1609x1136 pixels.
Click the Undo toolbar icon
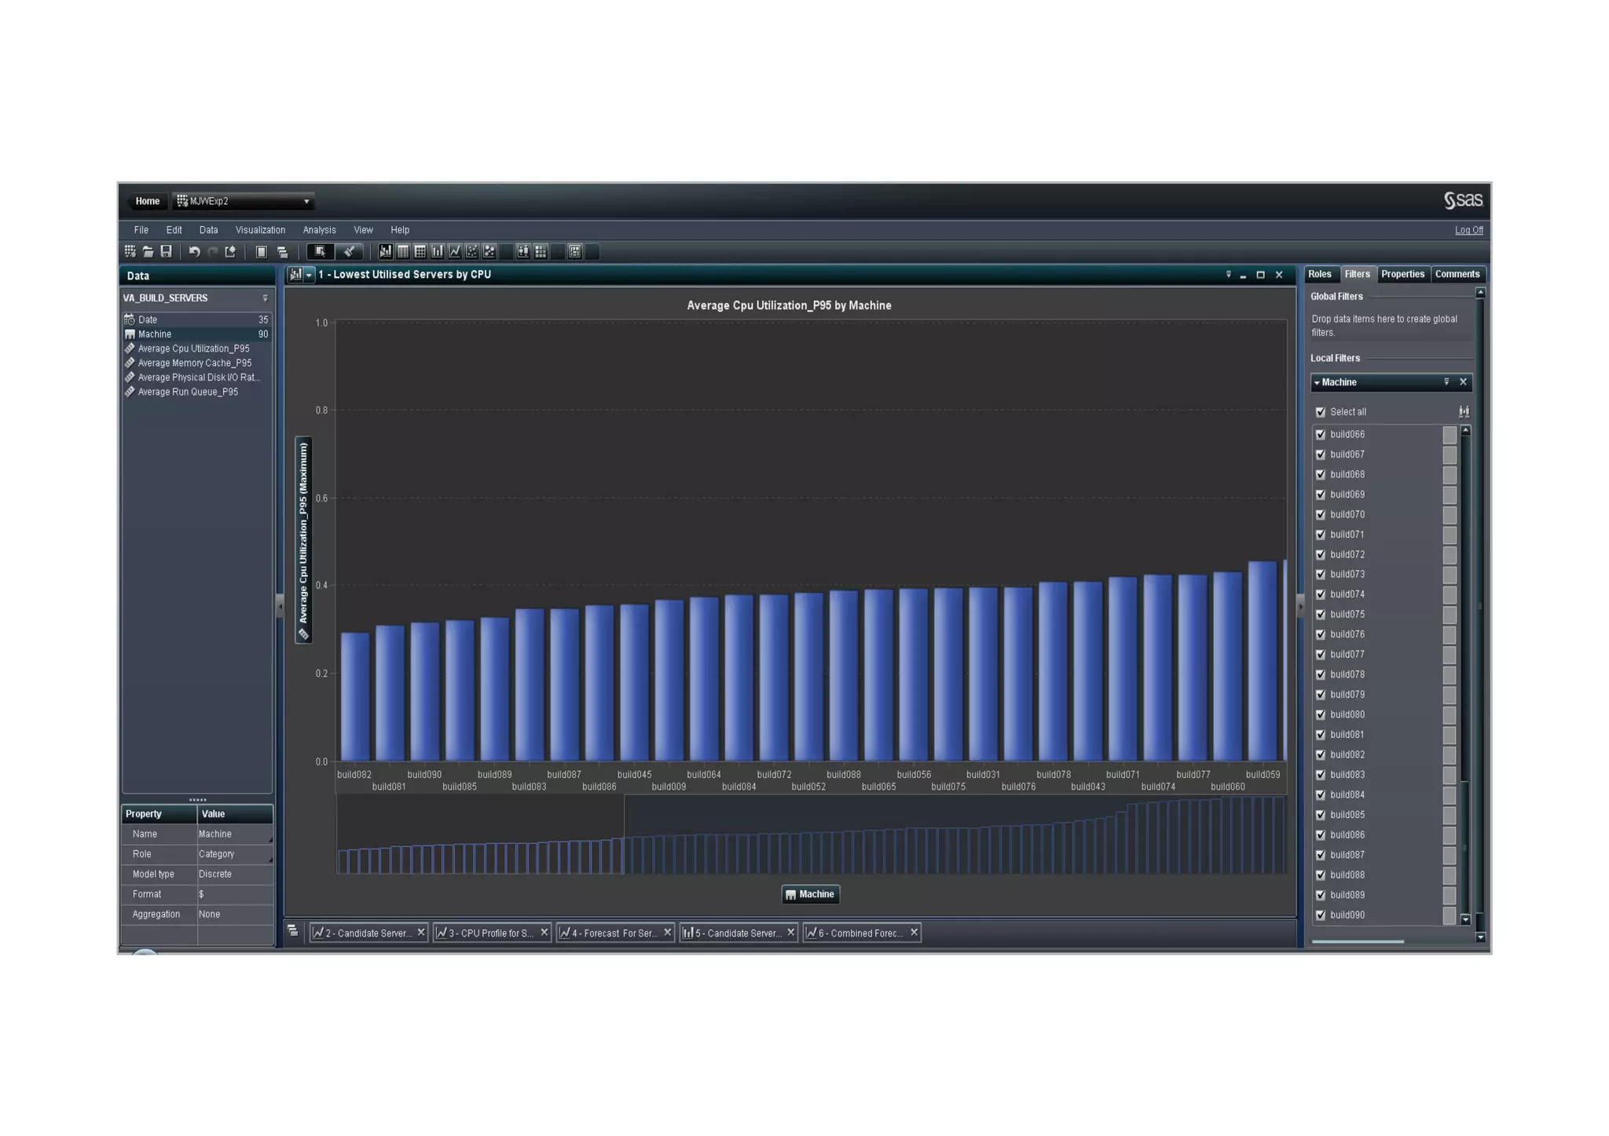pyautogui.click(x=194, y=251)
